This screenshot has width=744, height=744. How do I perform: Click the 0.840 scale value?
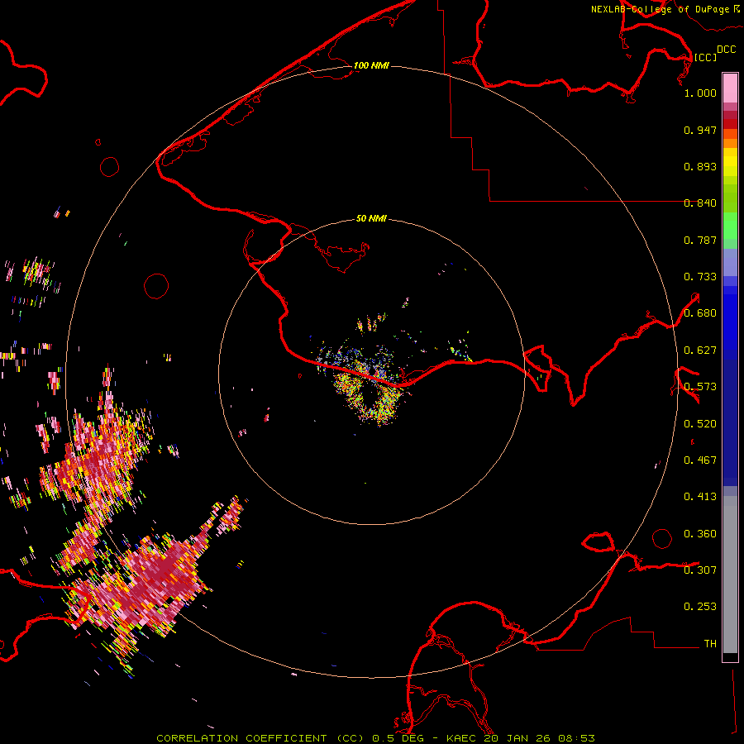(x=700, y=203)
